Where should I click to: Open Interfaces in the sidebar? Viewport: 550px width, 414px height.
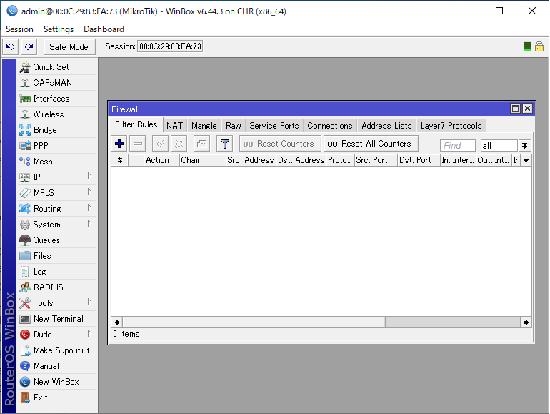(57, 99)
